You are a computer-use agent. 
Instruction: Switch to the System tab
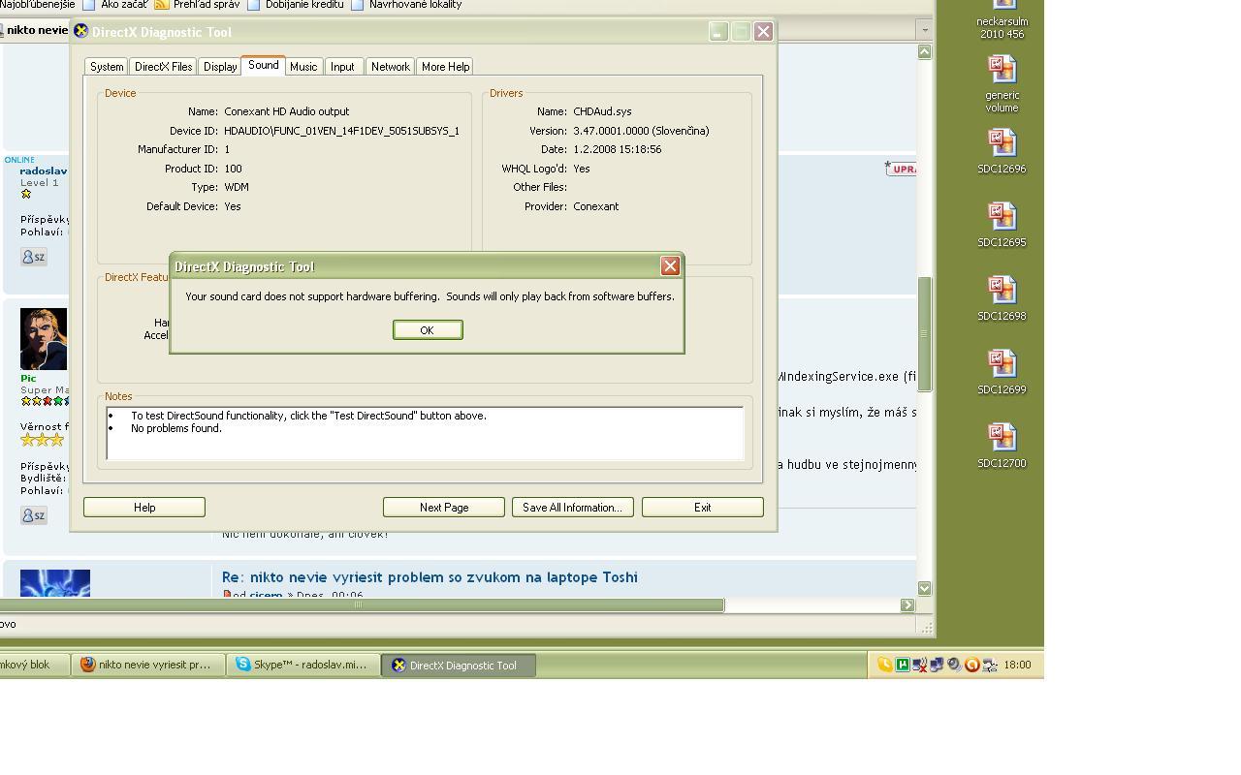click(x=107, y=67)
